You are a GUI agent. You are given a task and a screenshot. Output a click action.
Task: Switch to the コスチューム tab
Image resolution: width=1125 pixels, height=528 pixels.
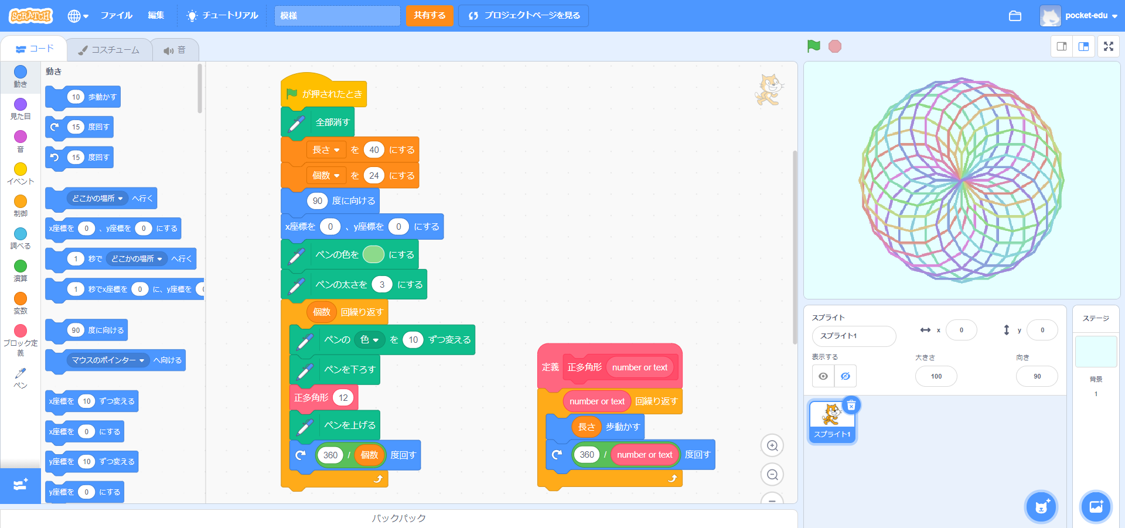110,50
